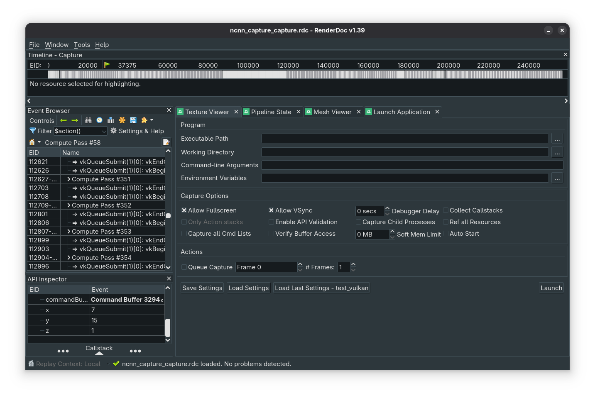Click the filter funnel icon
Viewport: 595px width, 398px height.
[x=33, y=131]
